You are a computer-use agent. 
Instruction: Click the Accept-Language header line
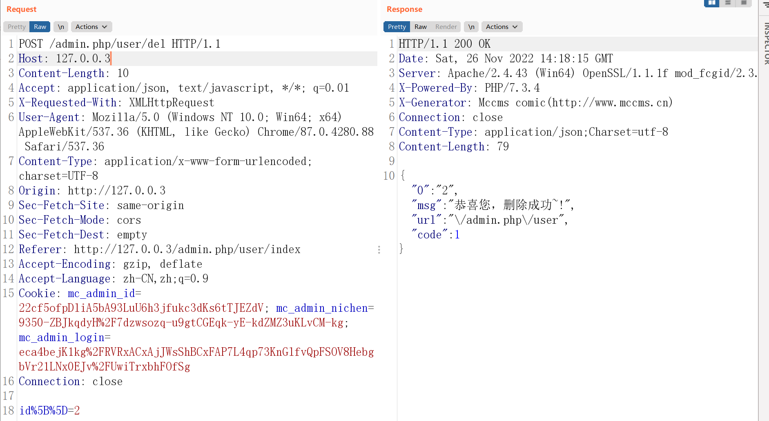(x=114, y=279)
